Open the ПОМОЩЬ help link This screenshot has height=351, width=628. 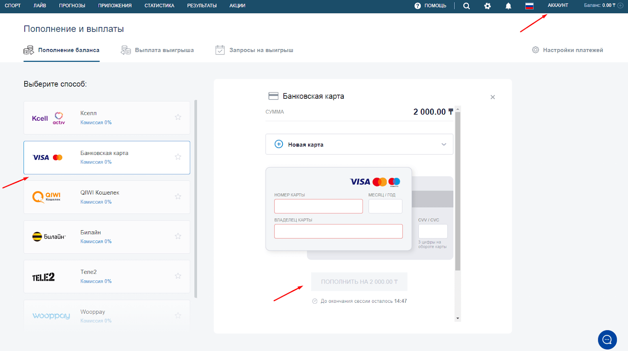point(431,6)
